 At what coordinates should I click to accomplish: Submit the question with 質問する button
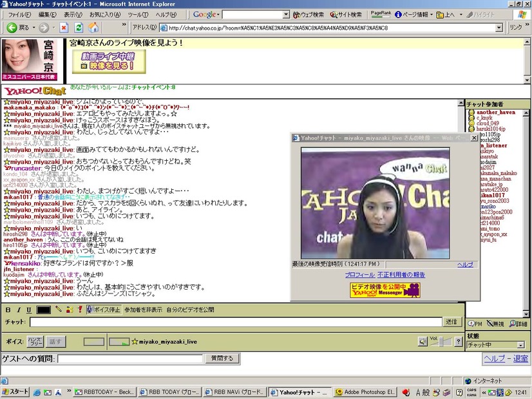click(222, 358)
